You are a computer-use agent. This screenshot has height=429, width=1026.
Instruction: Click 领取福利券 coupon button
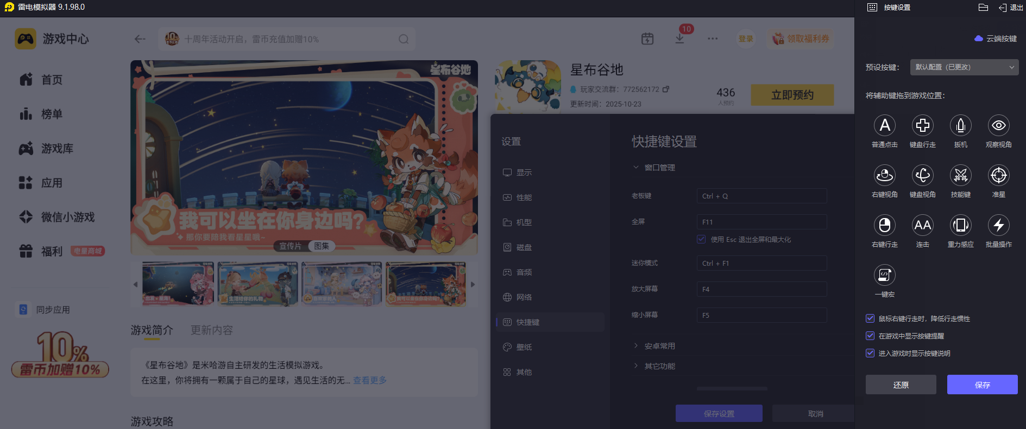pyautogui.click(x=801, y=39)
